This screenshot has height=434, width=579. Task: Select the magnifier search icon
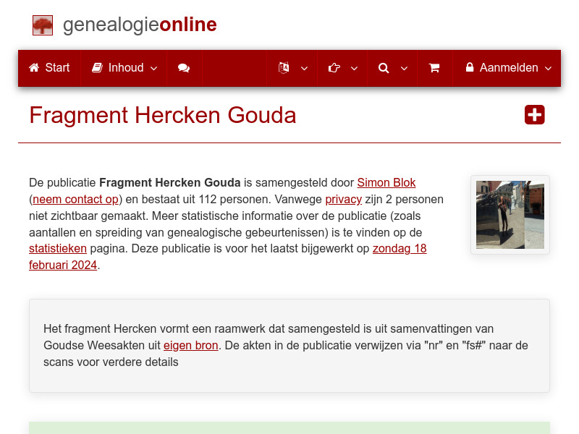pyautogui.click(x=384, y=68)
